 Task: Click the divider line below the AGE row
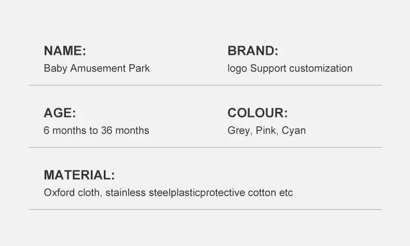pyautogui.click(x=206, y=148)
